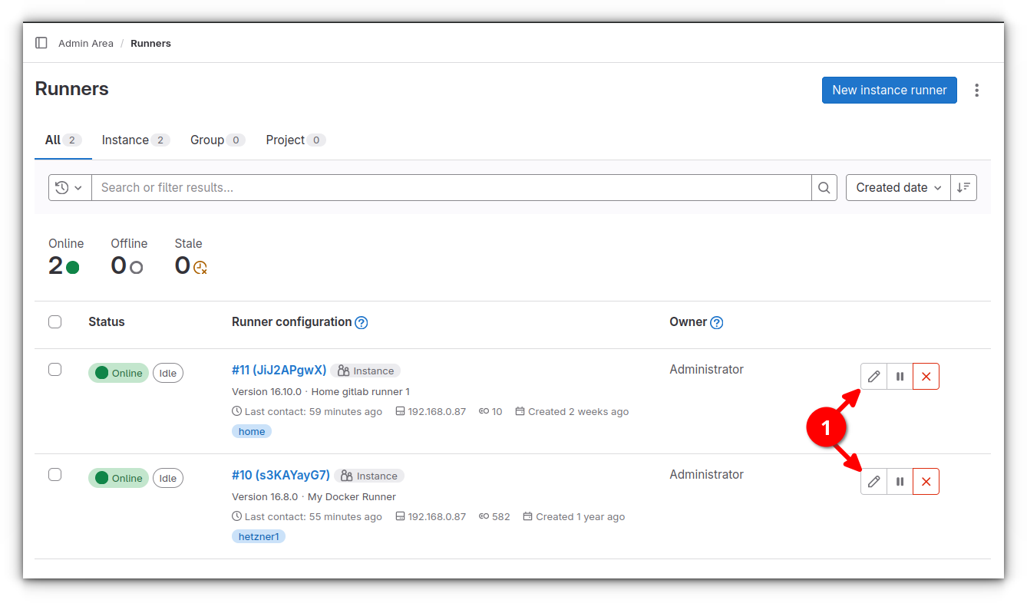The width and height of the screenshot is (1027, 603).
Task: Open the Created date sort dropdown
Action: pyautogui.click(x=897, y=187)
